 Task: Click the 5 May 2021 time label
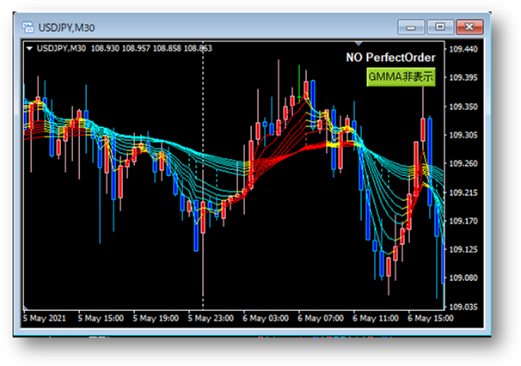[x=45, y=318]
